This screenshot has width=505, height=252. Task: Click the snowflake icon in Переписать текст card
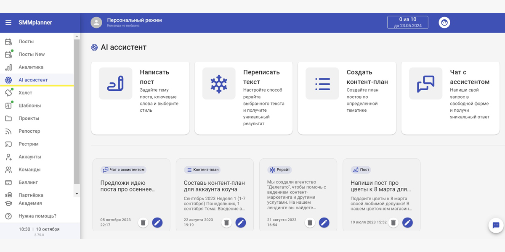point(219,84)
